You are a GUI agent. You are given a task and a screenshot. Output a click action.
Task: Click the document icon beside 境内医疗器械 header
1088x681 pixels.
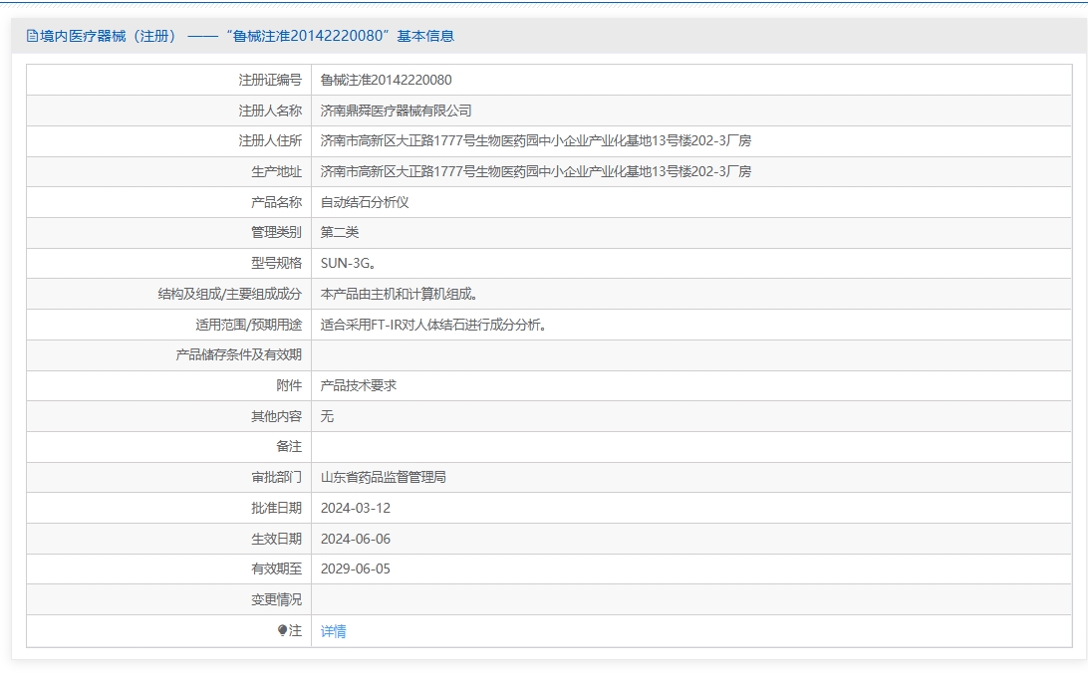(32, 36)
